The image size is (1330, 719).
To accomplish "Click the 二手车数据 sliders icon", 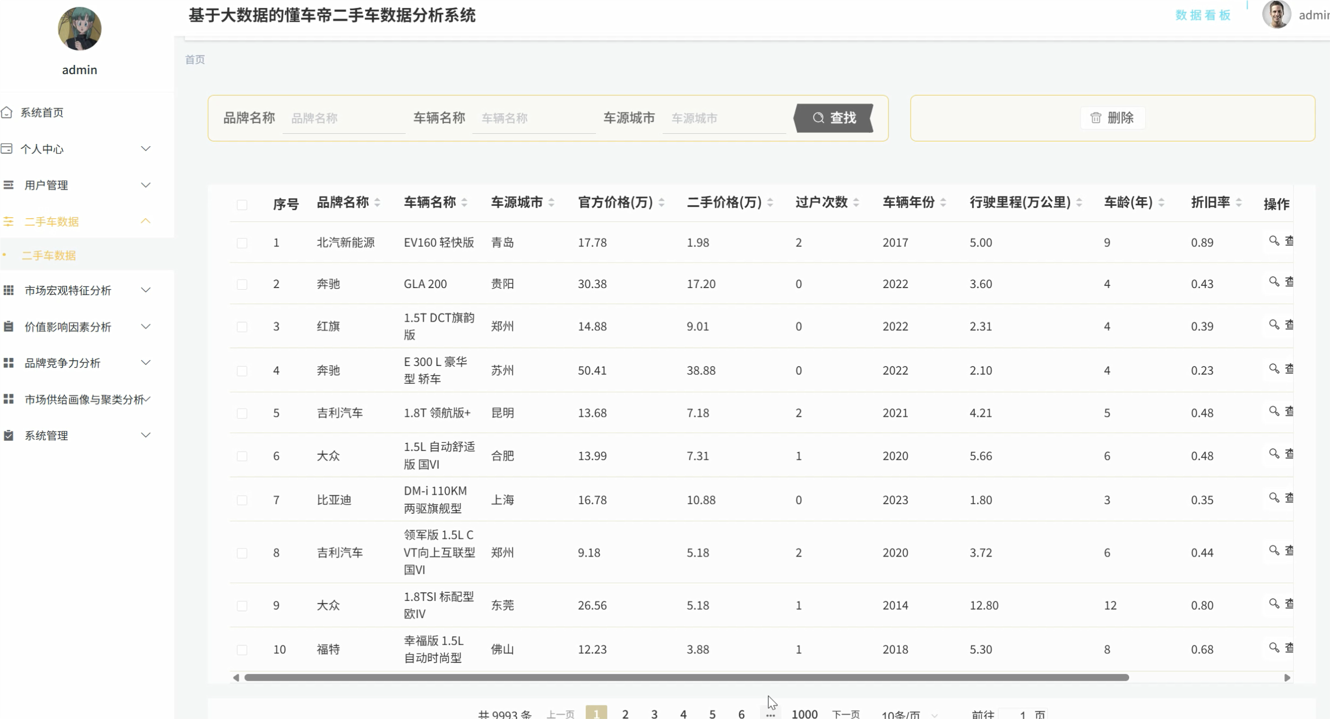I will [x=9, y=221].
